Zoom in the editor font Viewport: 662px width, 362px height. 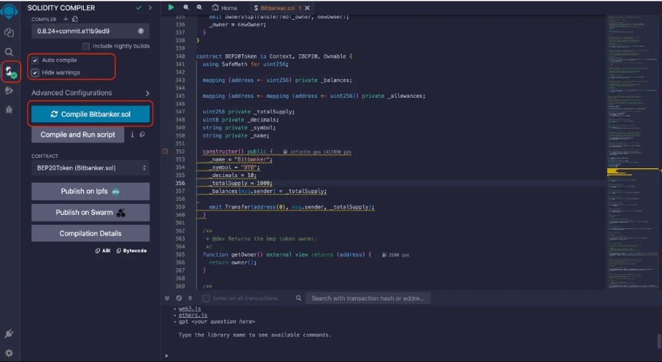pyautogui.click(x=199, y=7)
